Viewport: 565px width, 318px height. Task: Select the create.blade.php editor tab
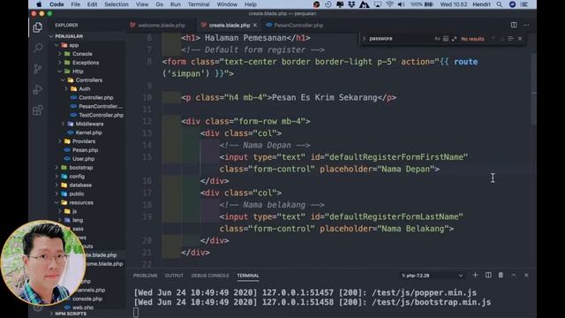coord(230,26)
